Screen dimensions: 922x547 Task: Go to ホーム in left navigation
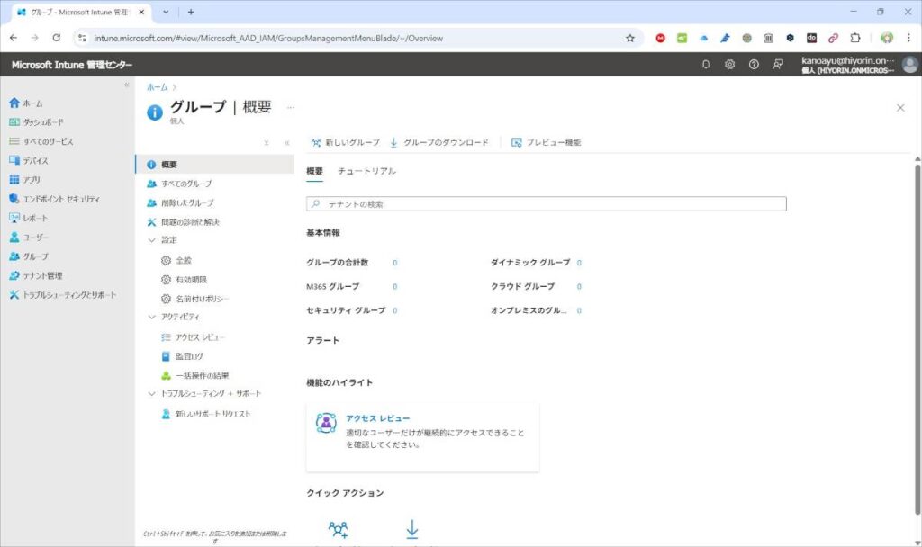coord(26,103)
